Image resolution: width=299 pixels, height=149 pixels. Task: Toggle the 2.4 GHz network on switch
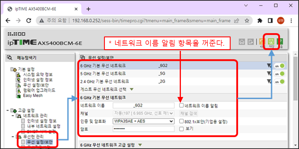tap(279, 81)
